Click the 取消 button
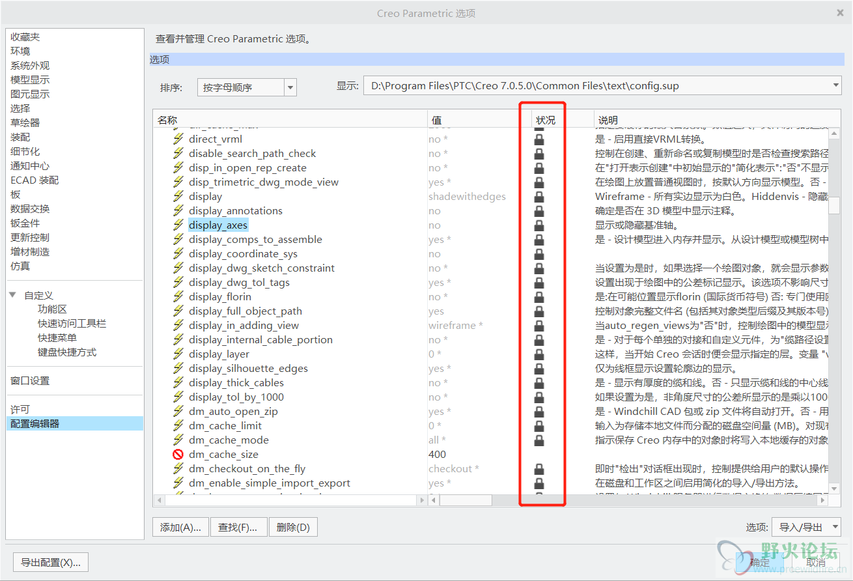The width and height of the screenshot is (853, 581). (816, 562)
